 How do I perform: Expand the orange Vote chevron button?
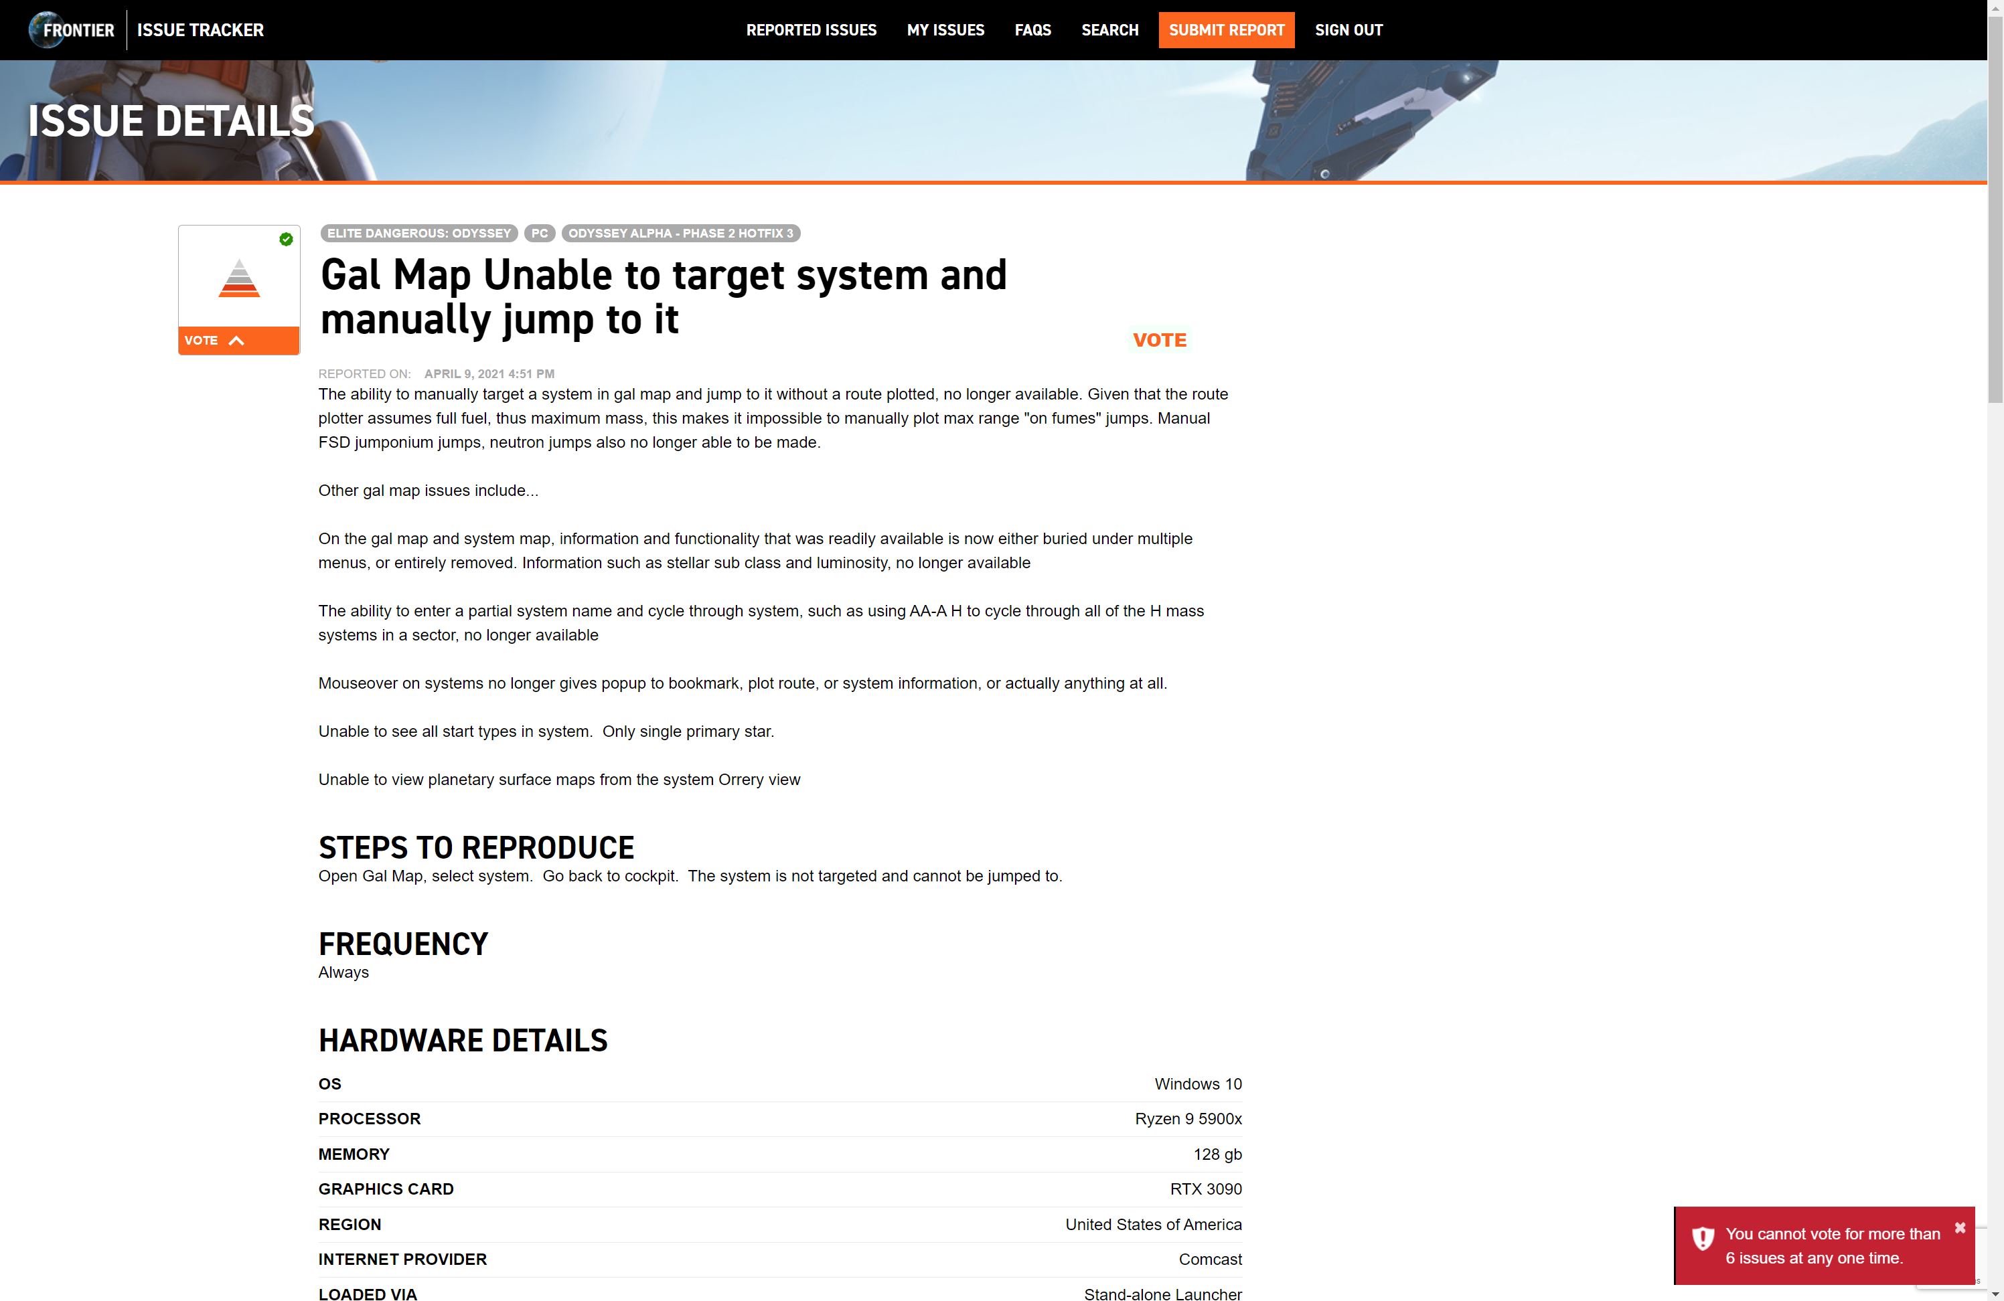click(x=238, y=340)
